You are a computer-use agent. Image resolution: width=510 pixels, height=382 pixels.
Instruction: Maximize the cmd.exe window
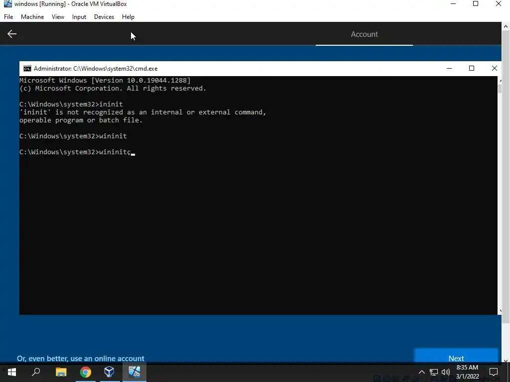[x=472, y=68]
